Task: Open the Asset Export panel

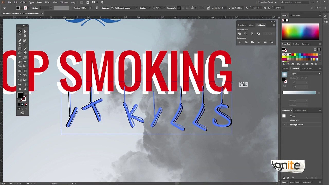Action: [x=295, y=182]
